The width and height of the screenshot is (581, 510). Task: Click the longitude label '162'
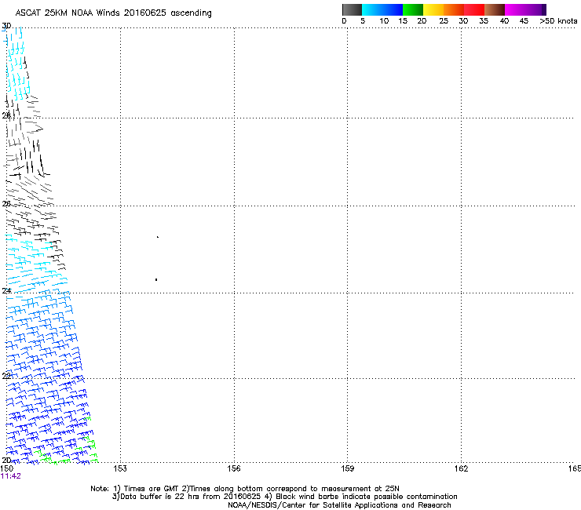pyautogui.click(x=461, y=468)
